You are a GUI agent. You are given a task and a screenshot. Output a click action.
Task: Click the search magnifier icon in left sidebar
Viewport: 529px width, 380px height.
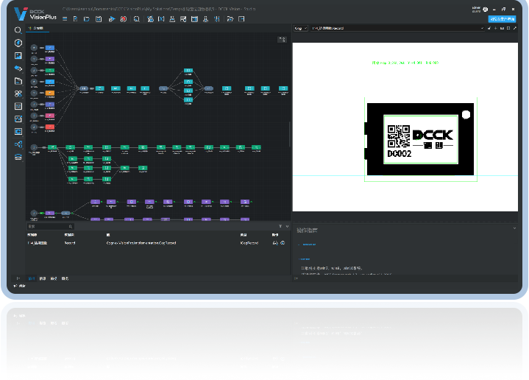(x=18, y=29)
